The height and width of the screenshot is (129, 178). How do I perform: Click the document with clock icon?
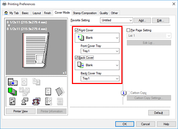pyautogui.click(x=48, y=101)
